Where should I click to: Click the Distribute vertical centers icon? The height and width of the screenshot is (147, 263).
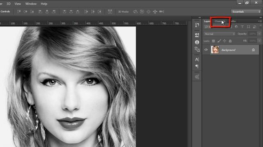click(x=71, y=11)
